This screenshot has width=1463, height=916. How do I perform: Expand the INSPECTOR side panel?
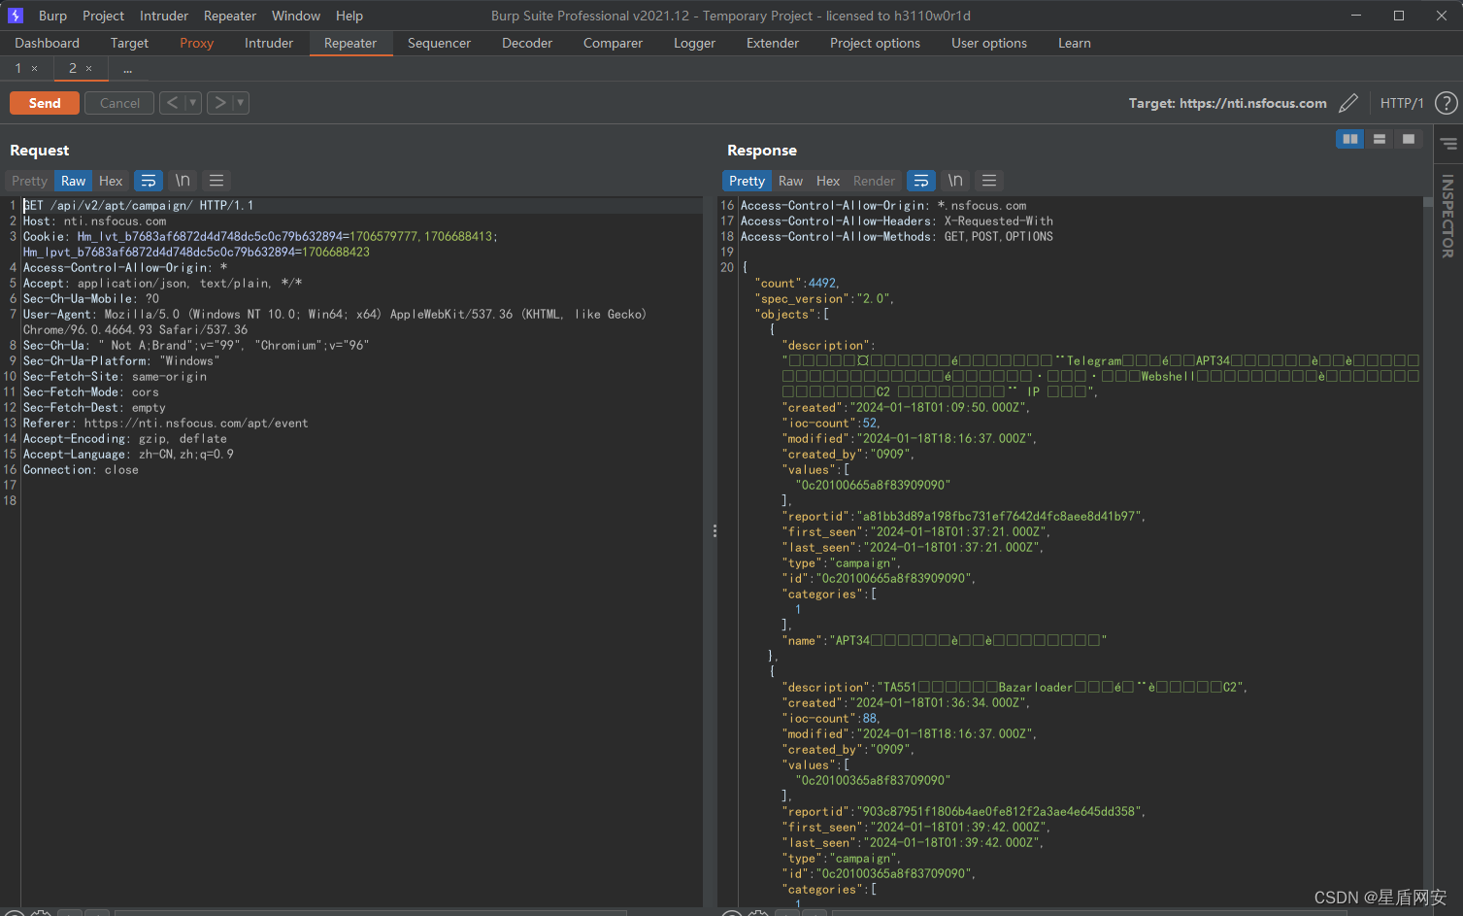[x=1447, y=216]
